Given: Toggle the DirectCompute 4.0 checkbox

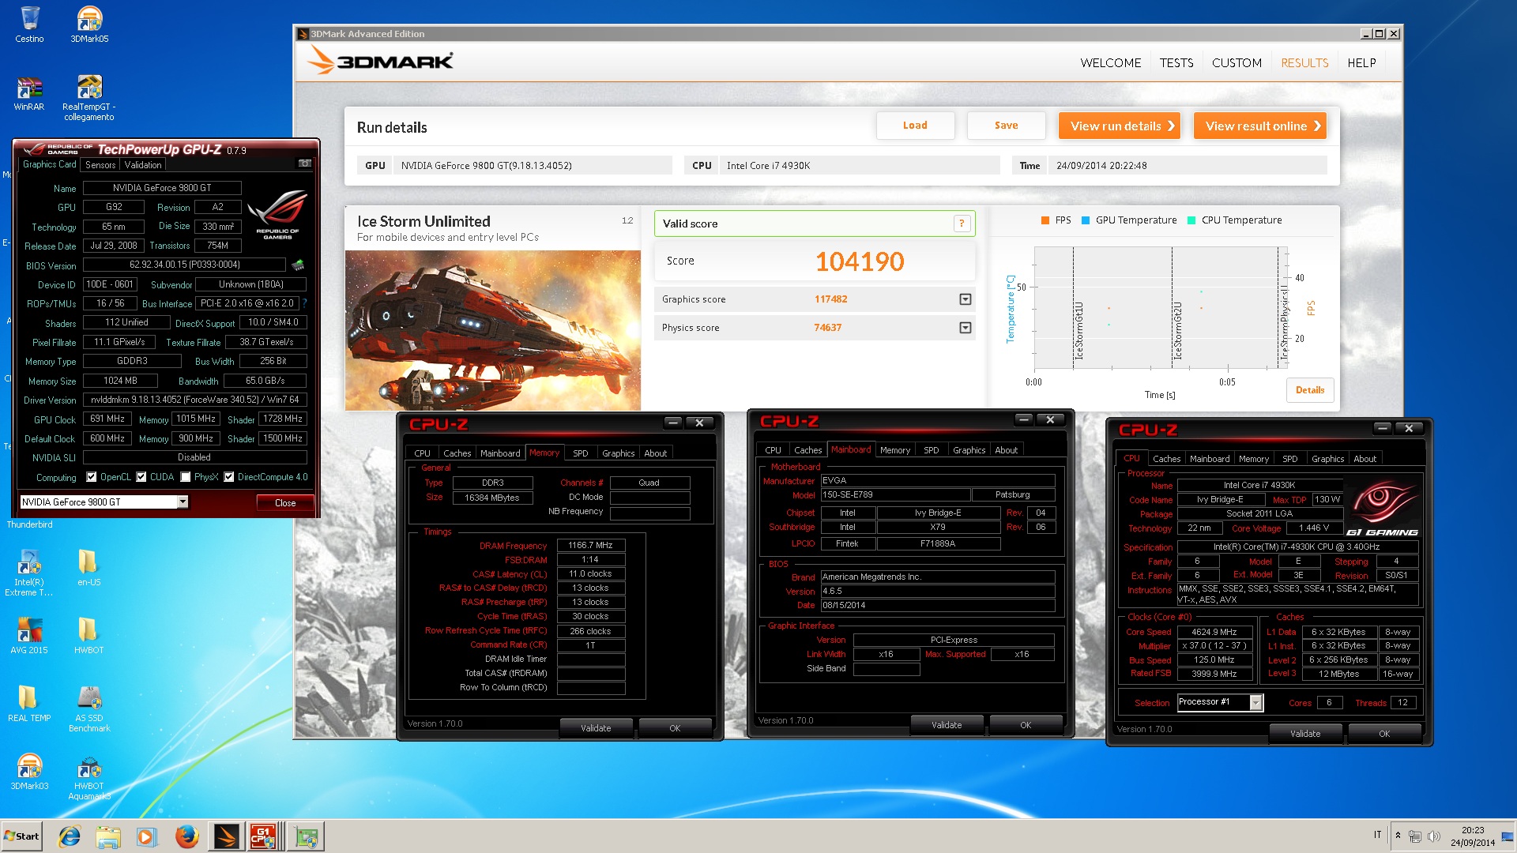Looking at the screenshot, I should [x=229, y=477].
